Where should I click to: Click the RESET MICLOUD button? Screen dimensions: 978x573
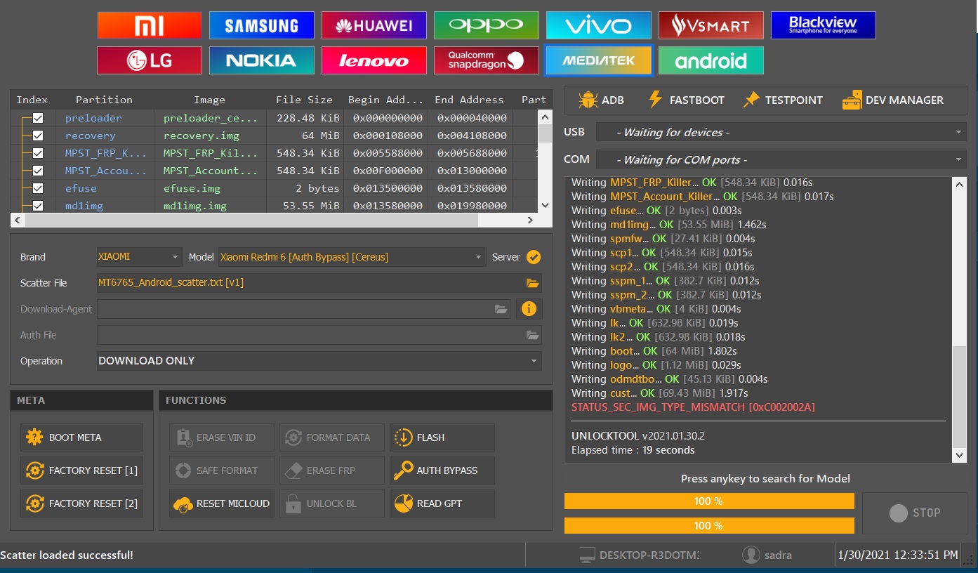point(222,503)
